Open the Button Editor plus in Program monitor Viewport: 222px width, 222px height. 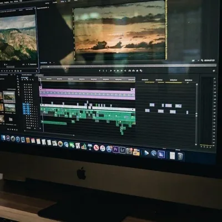[214, 70]
